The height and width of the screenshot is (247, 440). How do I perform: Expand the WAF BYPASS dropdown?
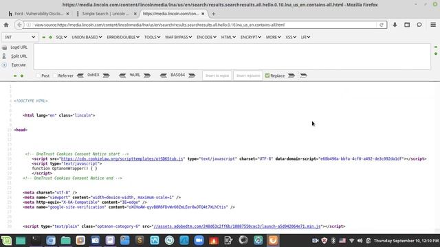pos(179,37)
